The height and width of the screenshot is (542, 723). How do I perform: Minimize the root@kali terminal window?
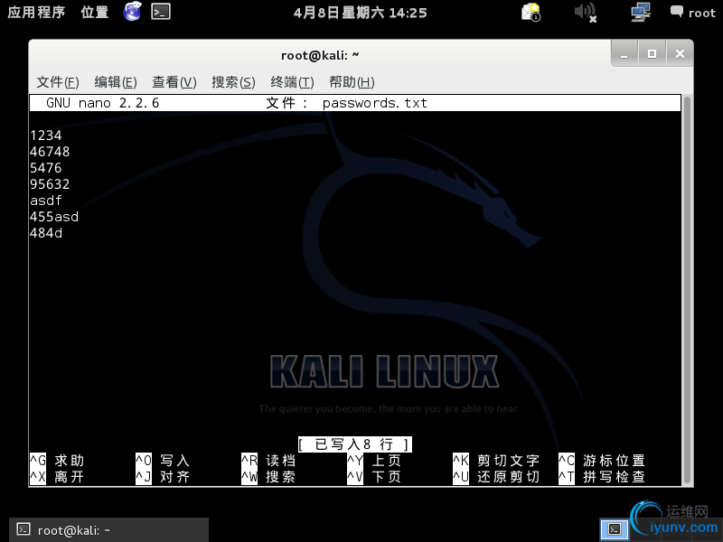(x=624, y=54)
